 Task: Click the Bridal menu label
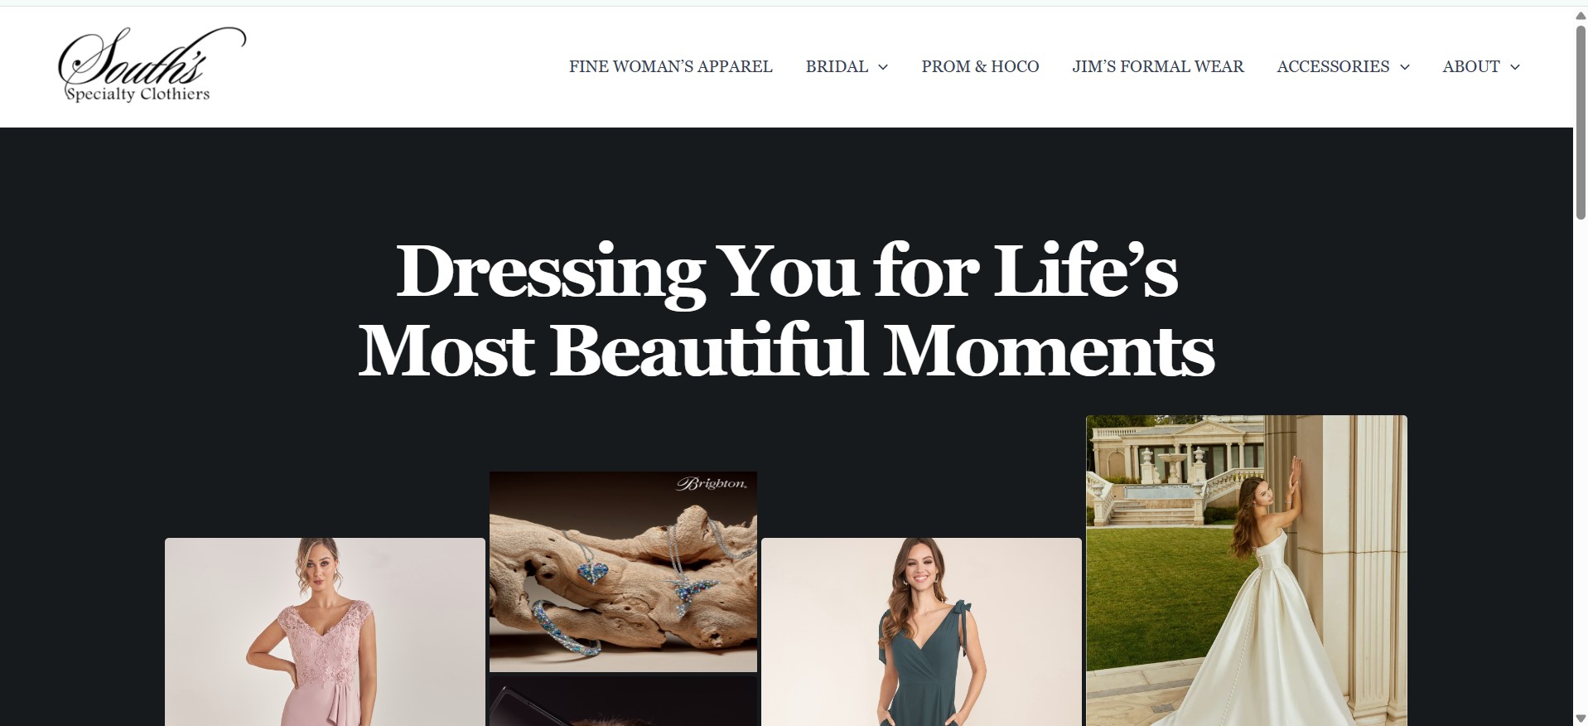point(837,66)
